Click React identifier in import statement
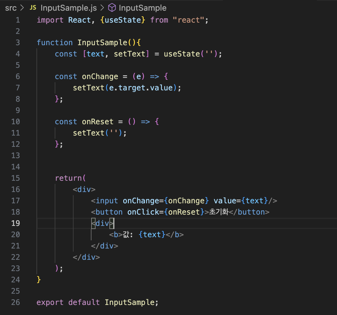The width and height of the screenshot is (337, 315). 80,20
